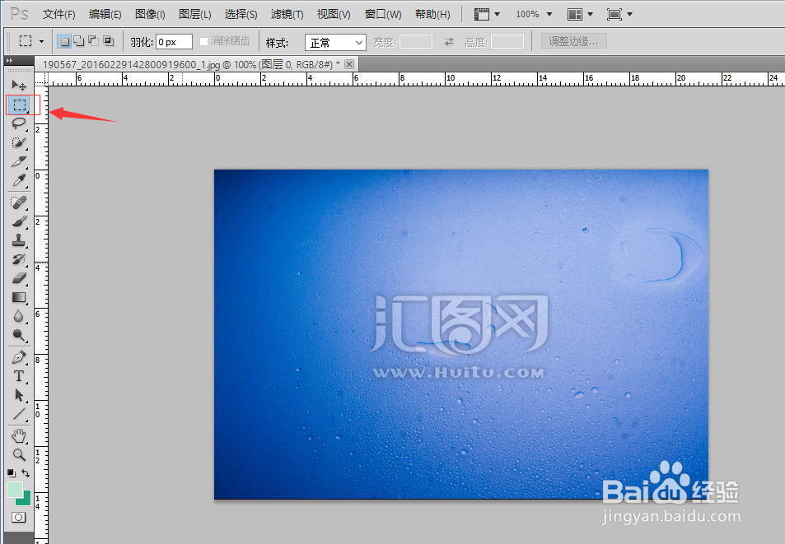Select the Path Selection tool
The width and height of the screenshot is (785, 544).
[19, 395]
